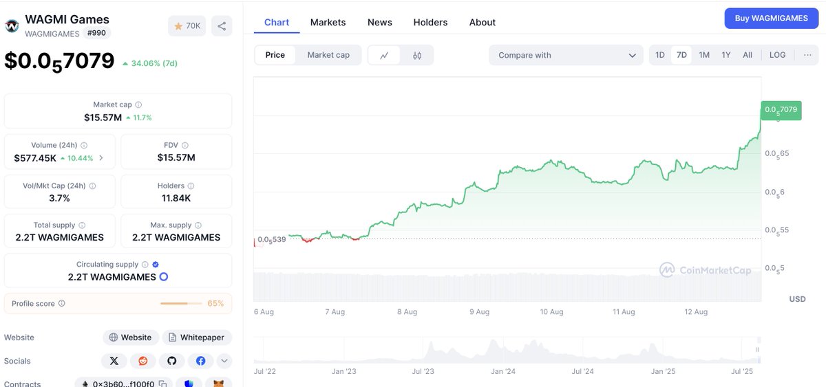Open Profile score info icon
Image resolution: width=826 pixels, height=387 pixels.
[x=61, y=304]
